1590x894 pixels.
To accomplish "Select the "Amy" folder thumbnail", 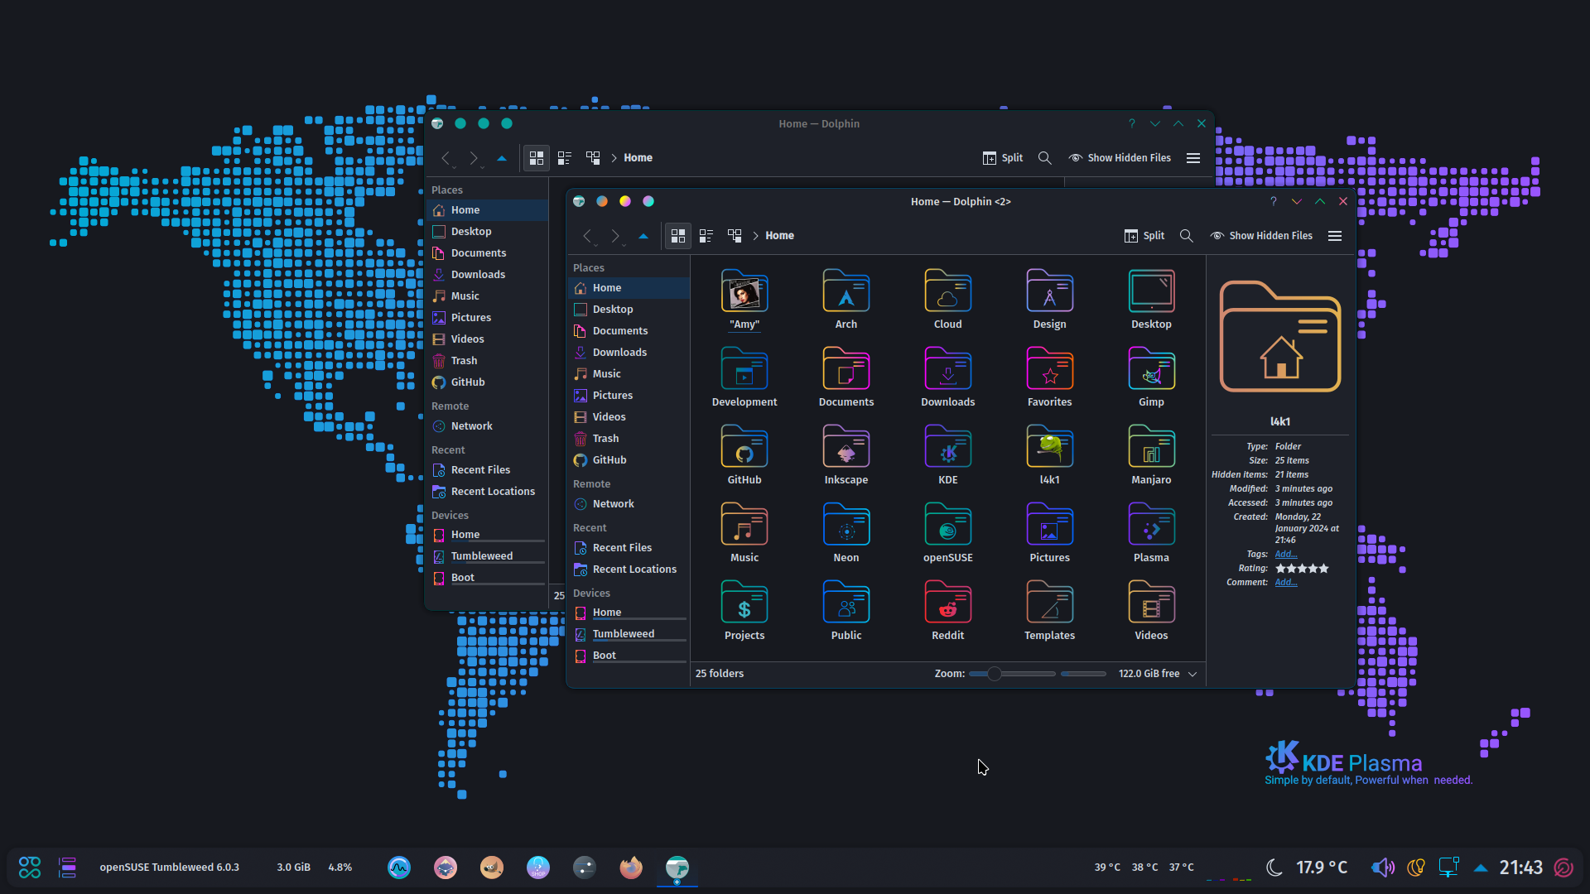I will pos(744,291).
